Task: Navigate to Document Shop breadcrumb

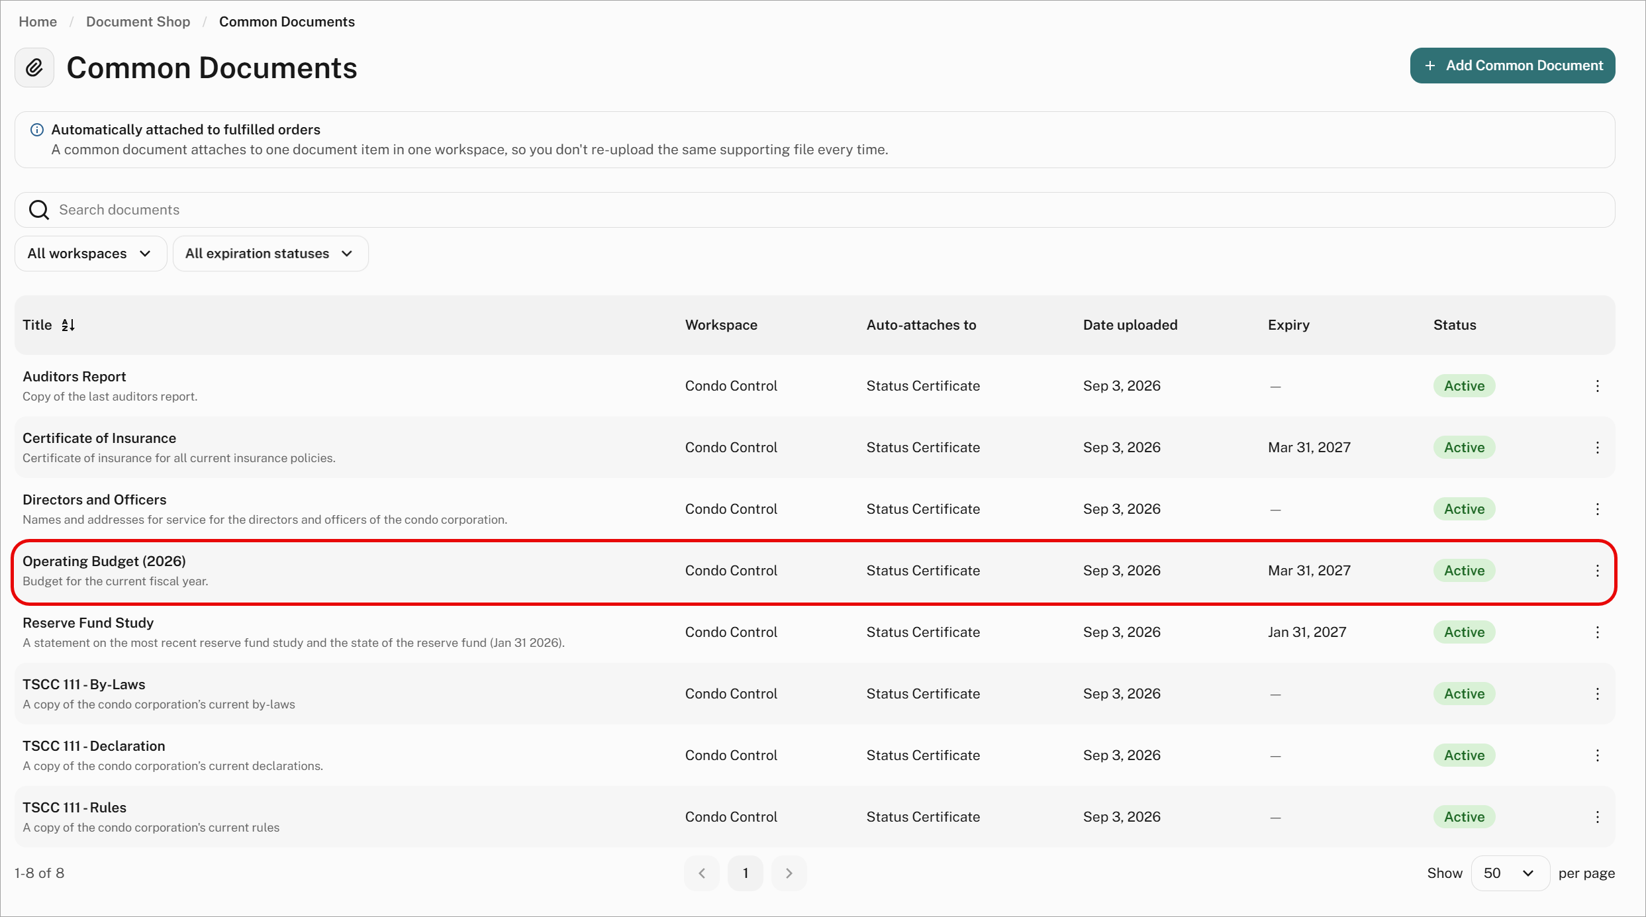Action: [138, 22]
